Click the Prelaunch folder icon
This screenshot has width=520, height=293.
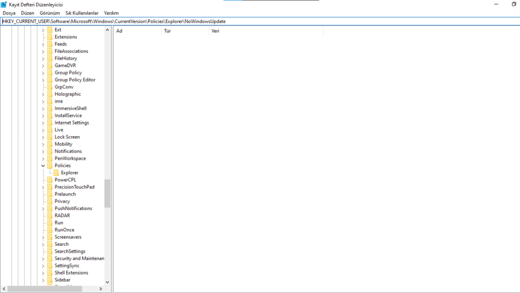(x=50, y=194)
